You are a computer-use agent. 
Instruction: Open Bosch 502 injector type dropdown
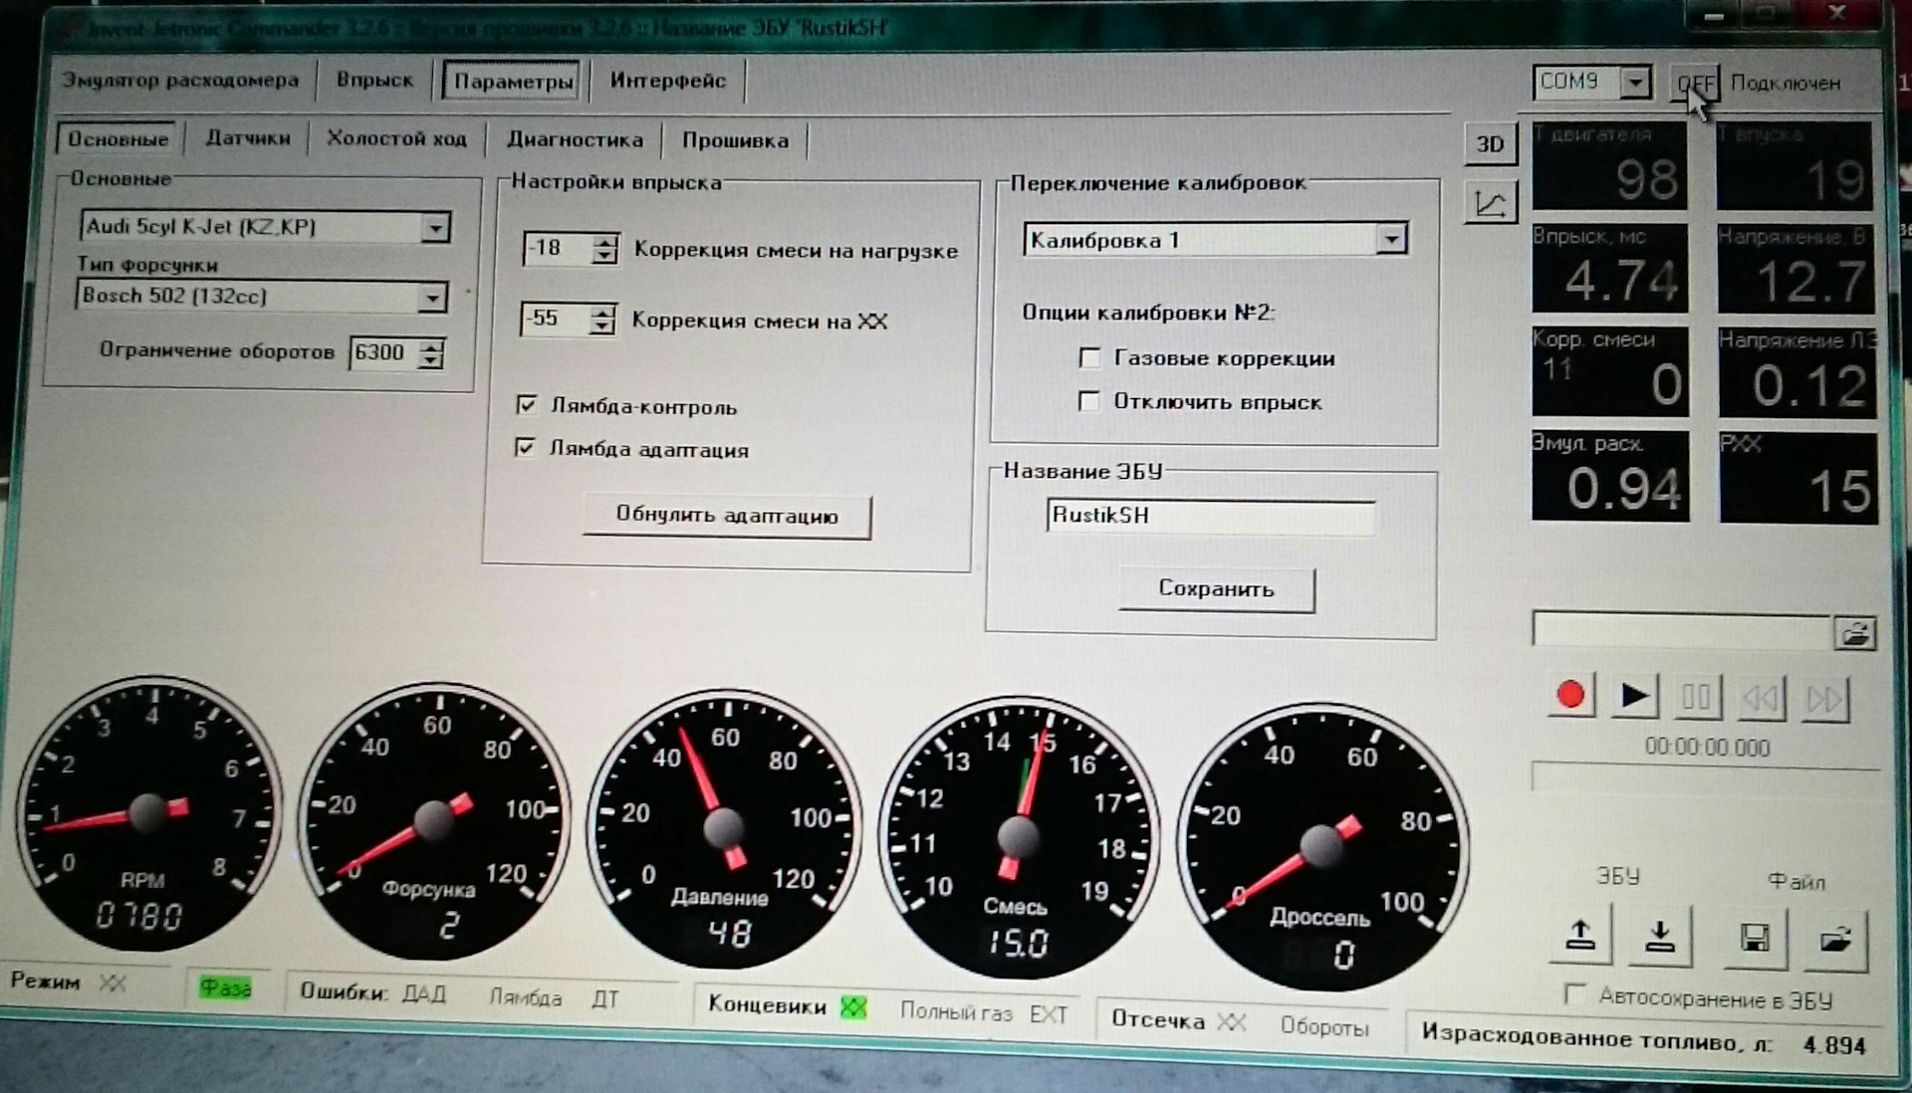(x=432, y=298)
